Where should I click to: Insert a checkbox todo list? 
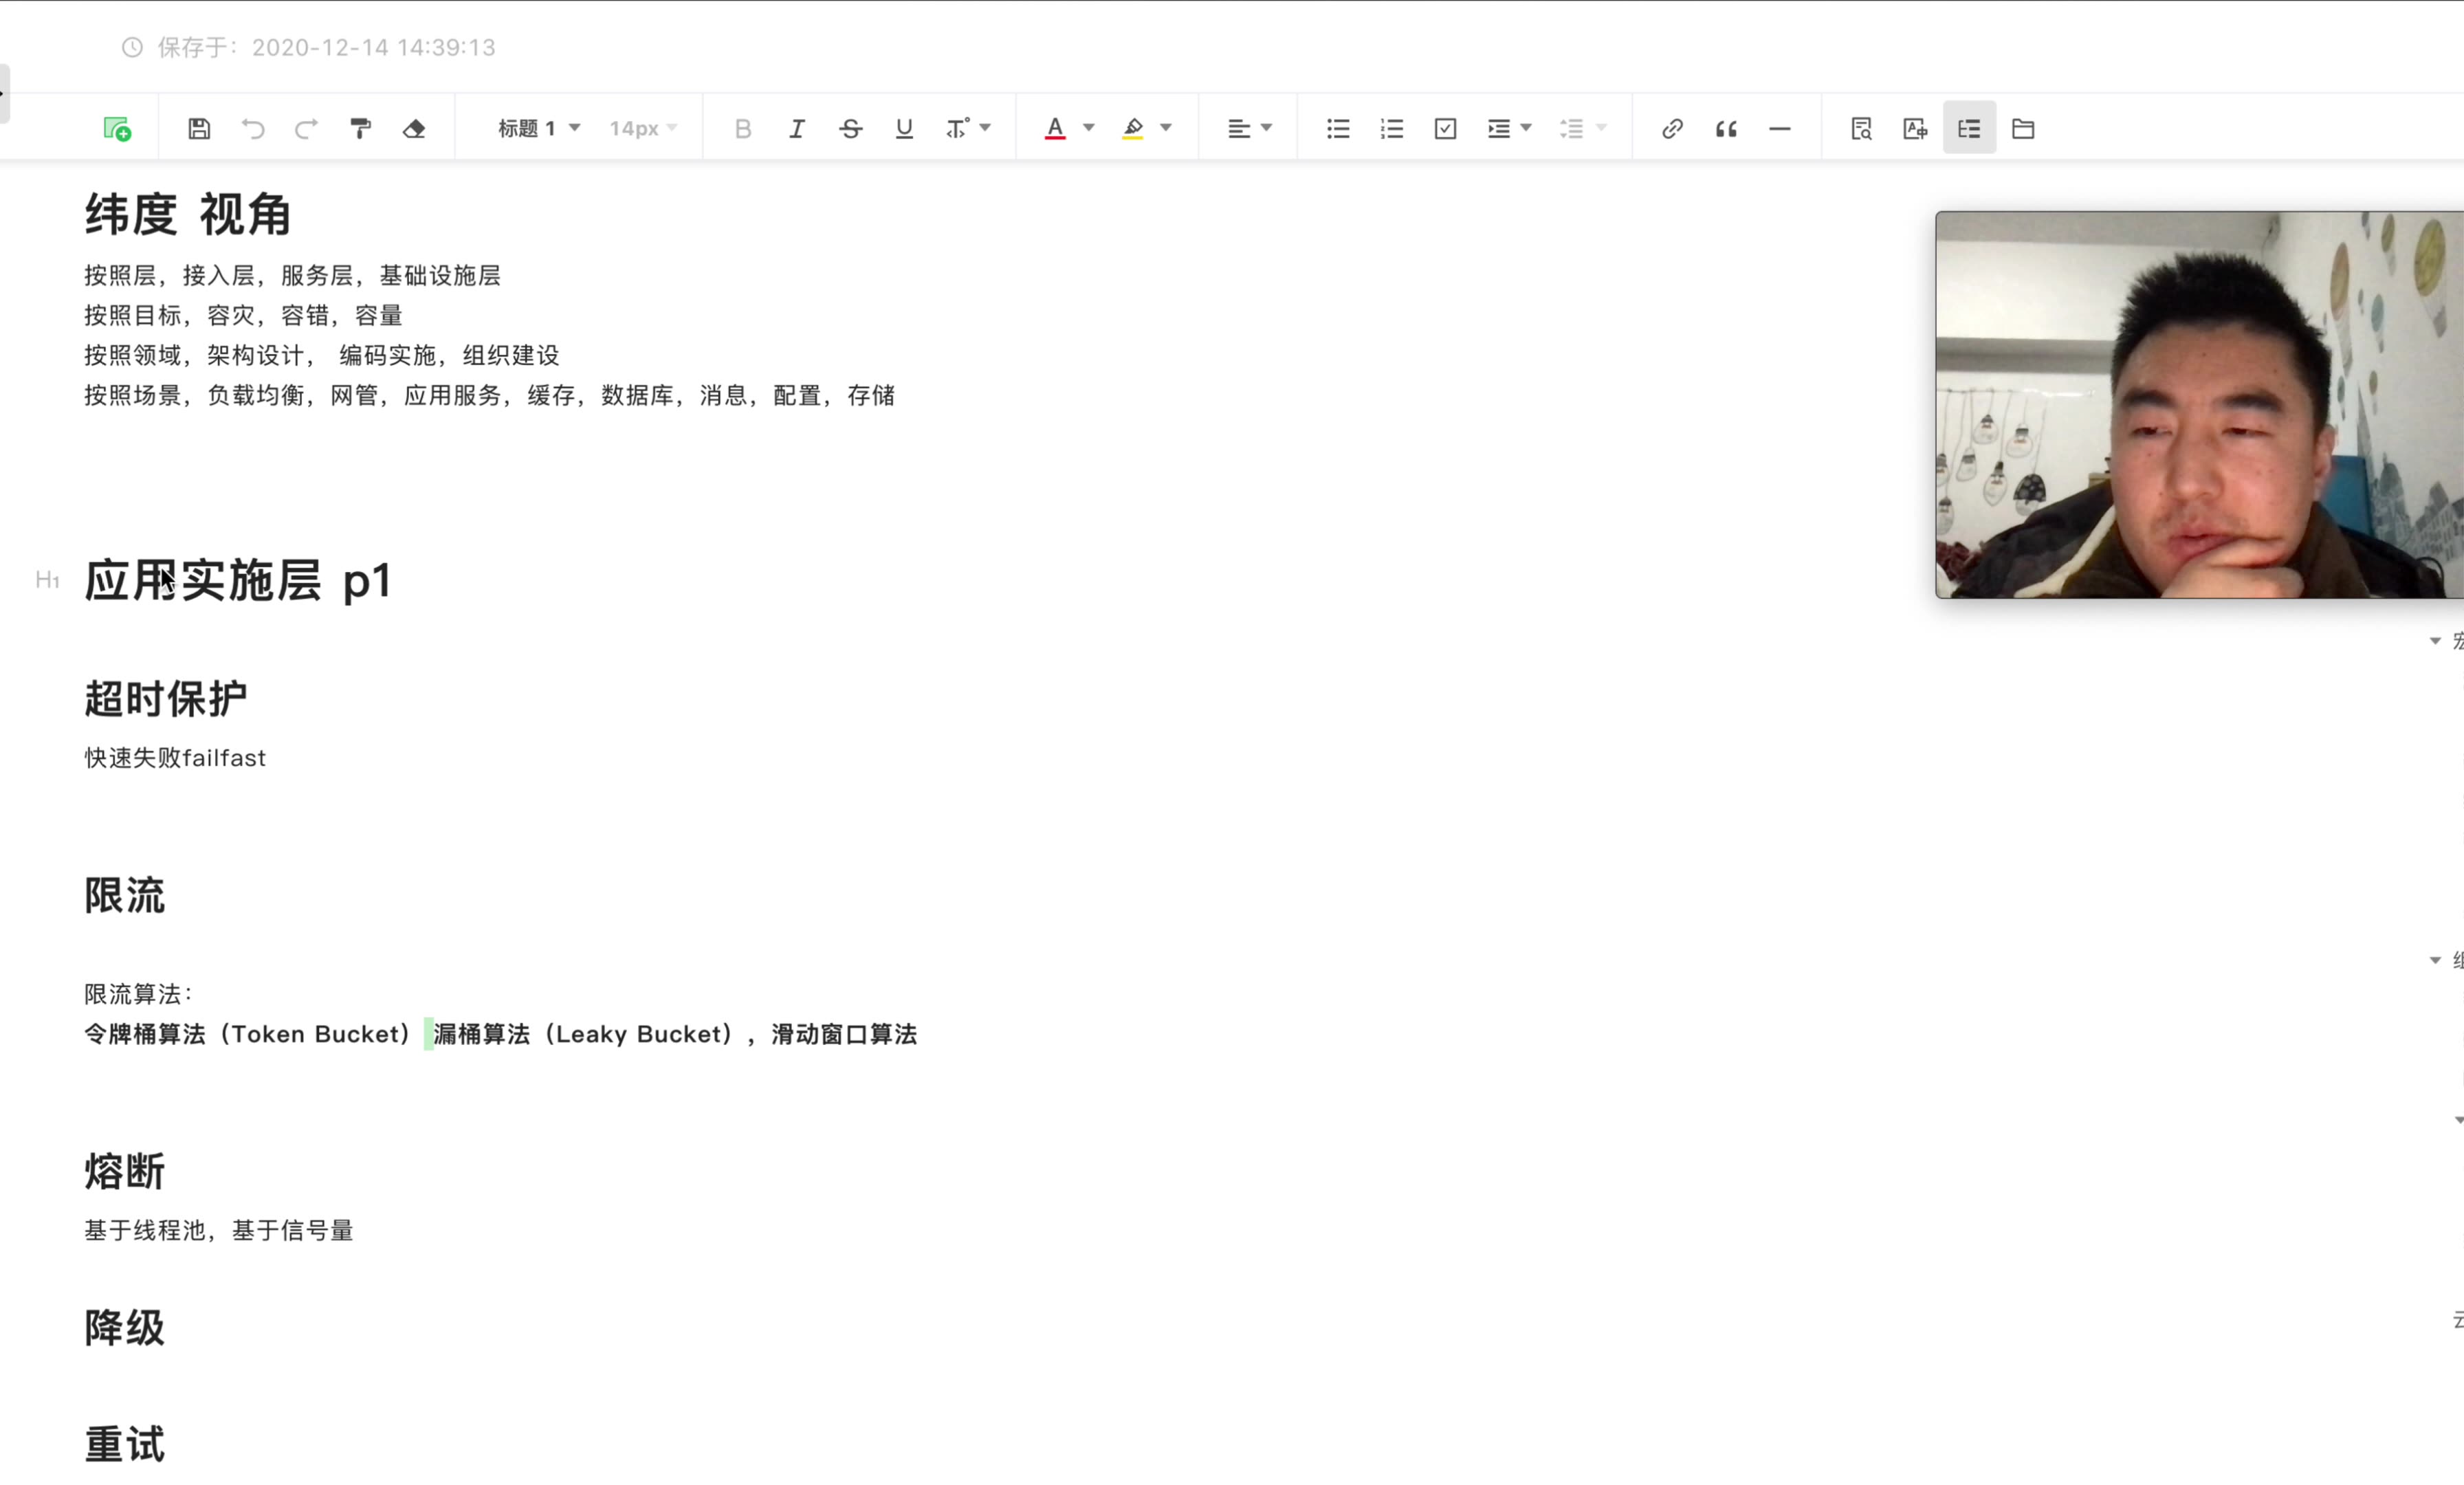point(1445,129)
